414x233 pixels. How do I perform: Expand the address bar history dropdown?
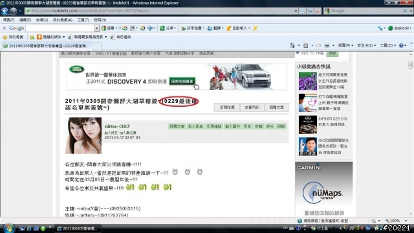tap(296, 11)
